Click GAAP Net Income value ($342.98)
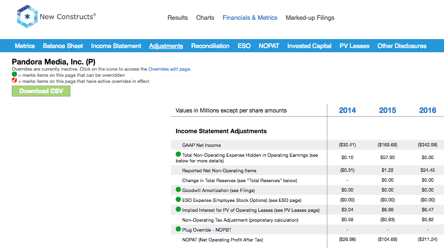 427,145
